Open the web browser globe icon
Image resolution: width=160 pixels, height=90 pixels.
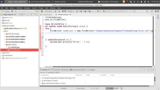[x=55, y=11]
